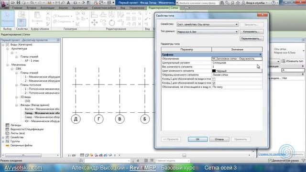
Task: Expand the Семейства tree node
Action: click(x=3, y=137)
